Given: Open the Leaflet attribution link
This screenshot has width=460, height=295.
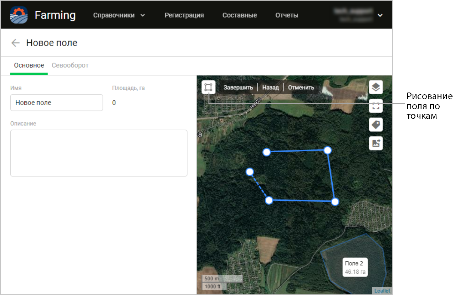Looking at the screenshot, I should pyautogui.click(x=382, y=291).
